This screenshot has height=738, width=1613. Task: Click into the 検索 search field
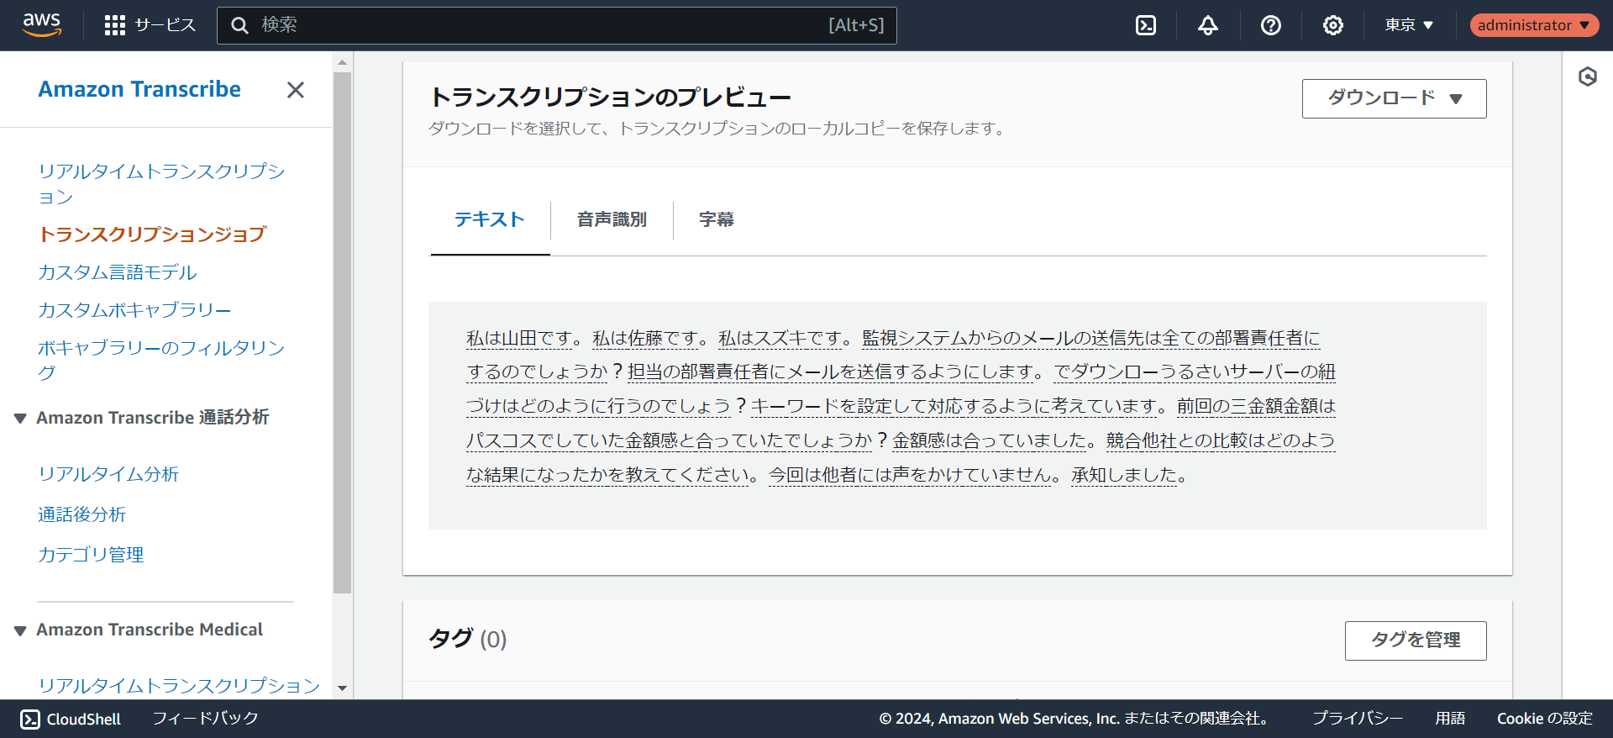click(538, 25)
